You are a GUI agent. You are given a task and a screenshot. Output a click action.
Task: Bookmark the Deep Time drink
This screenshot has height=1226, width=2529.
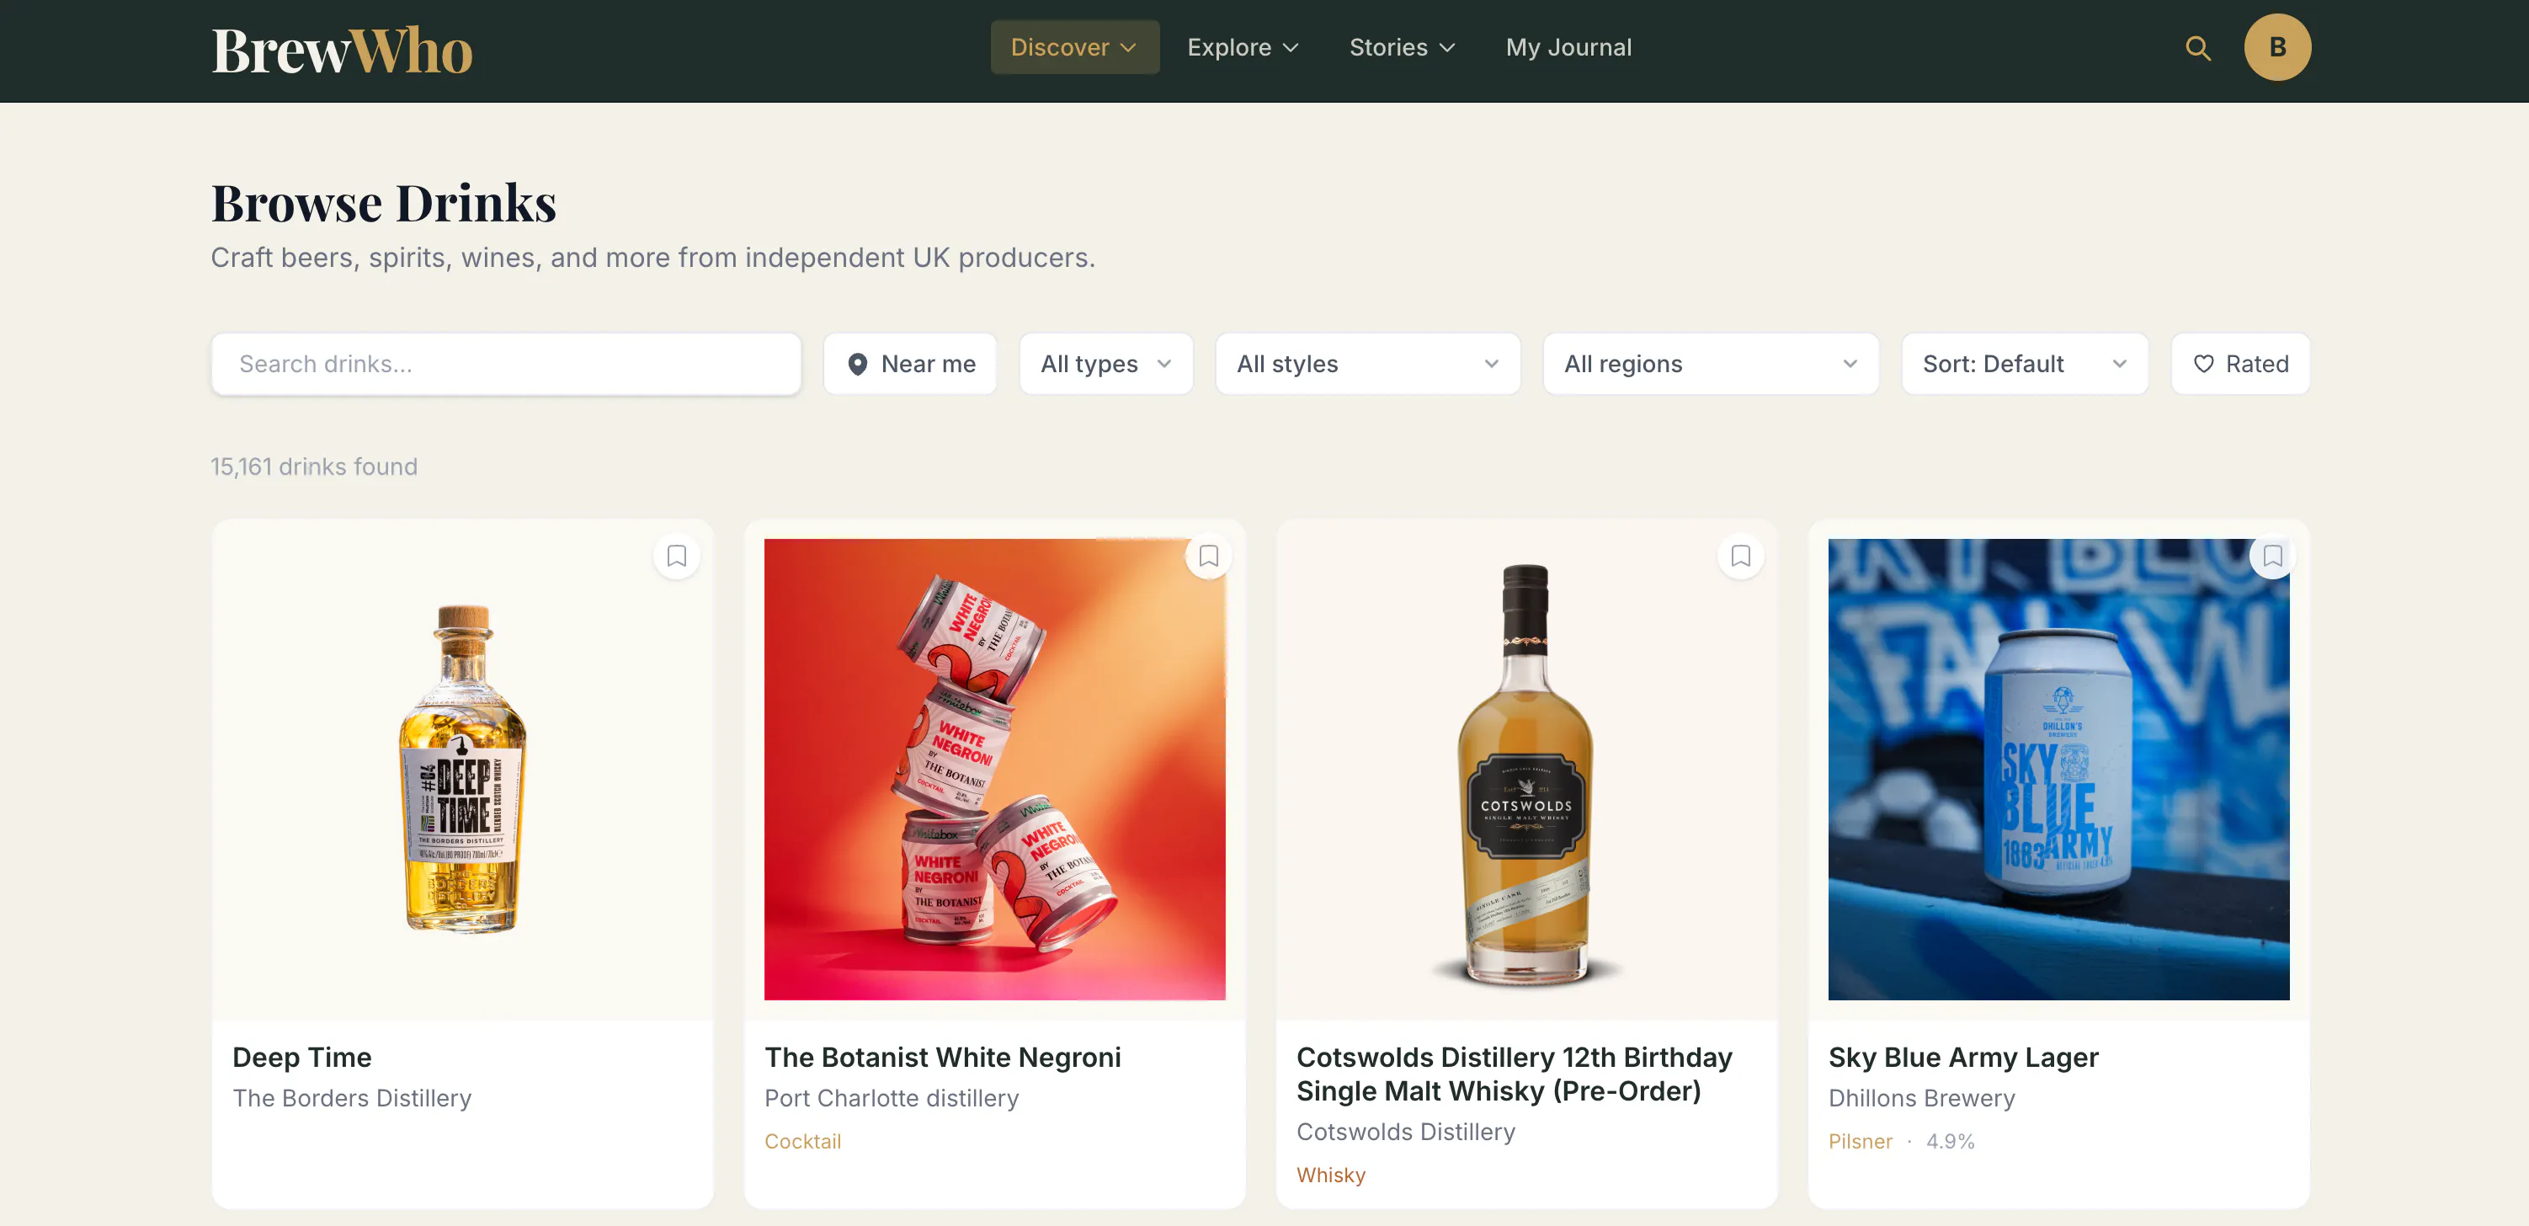(x=676, y=556)
